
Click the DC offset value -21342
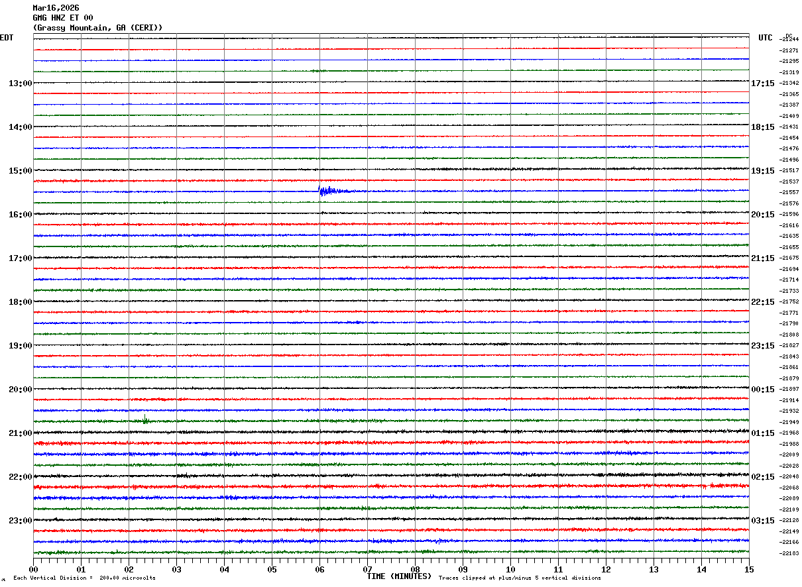point(789,83)
